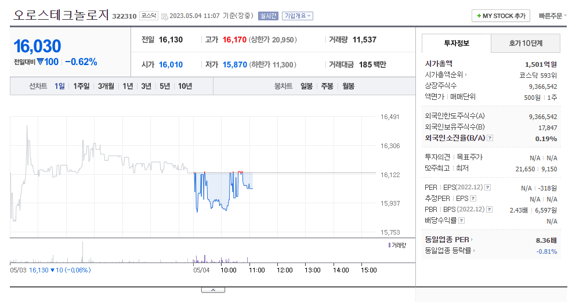Click the tall volume bar in 거래량 chart
This screenshot has height=302, width=583.
[x=82, y=252]
